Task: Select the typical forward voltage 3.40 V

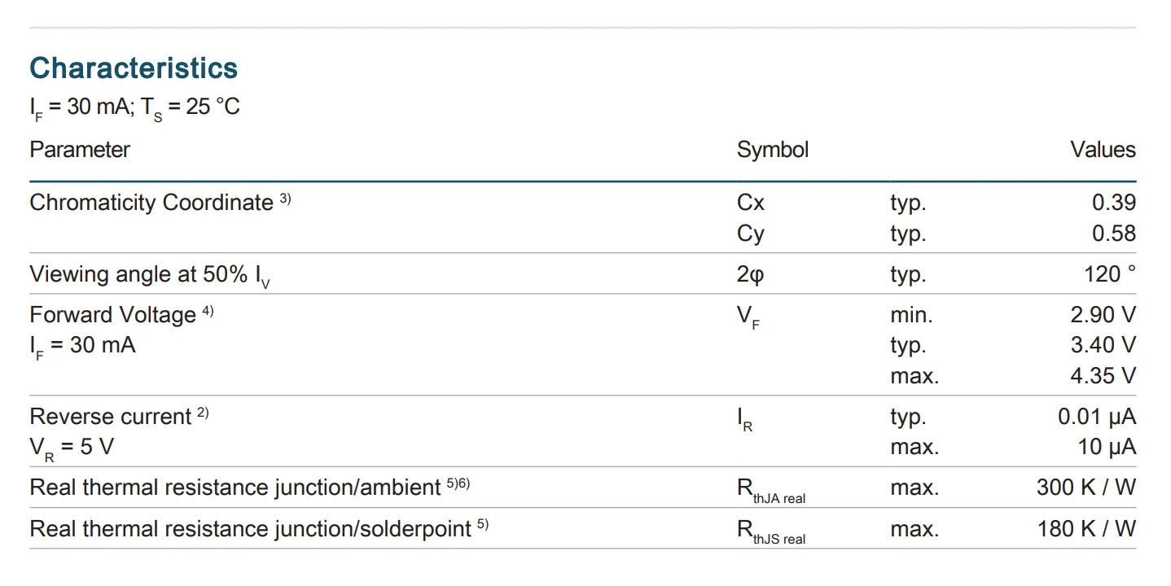Action: pyautogui.click(x=1103, y=345)
